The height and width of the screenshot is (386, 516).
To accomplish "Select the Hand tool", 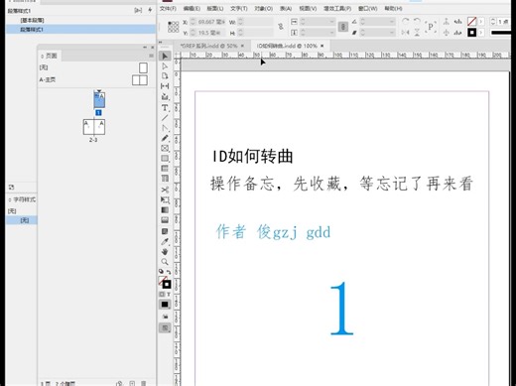I will click(x=165, y=251).
